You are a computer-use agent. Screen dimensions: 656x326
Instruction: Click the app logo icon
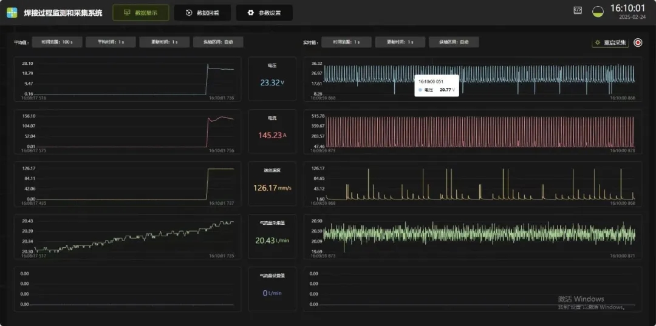pos(12,13)
